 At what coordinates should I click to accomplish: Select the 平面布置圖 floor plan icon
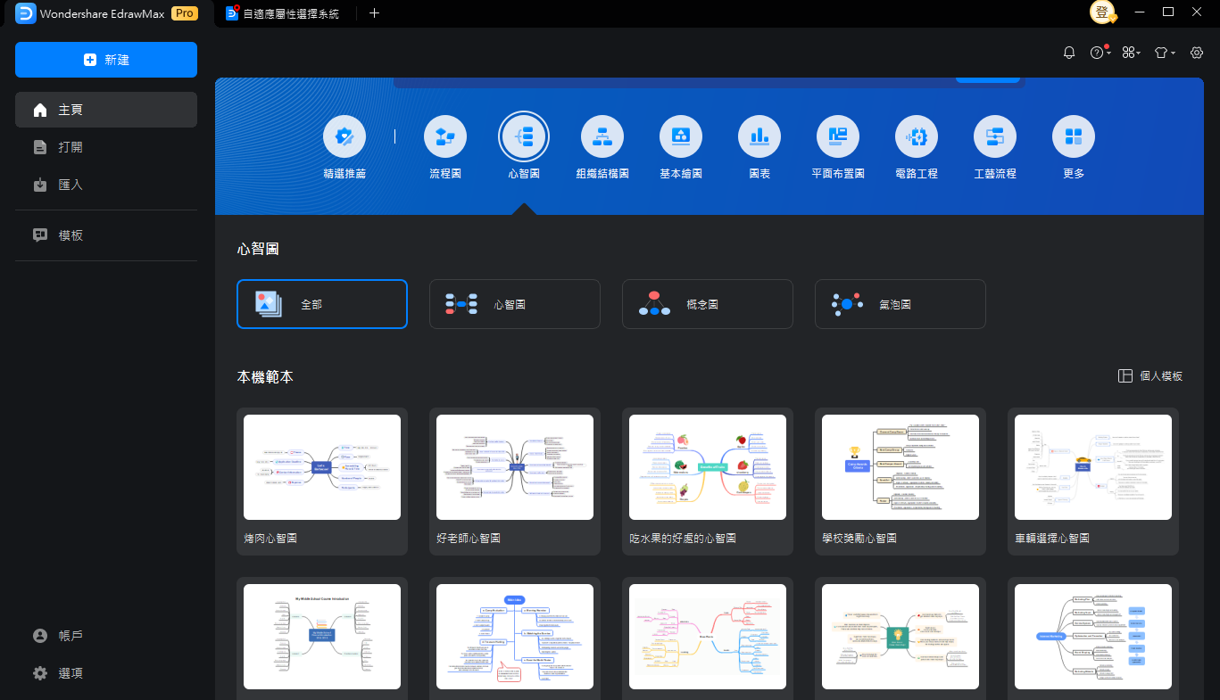point(837,136)
